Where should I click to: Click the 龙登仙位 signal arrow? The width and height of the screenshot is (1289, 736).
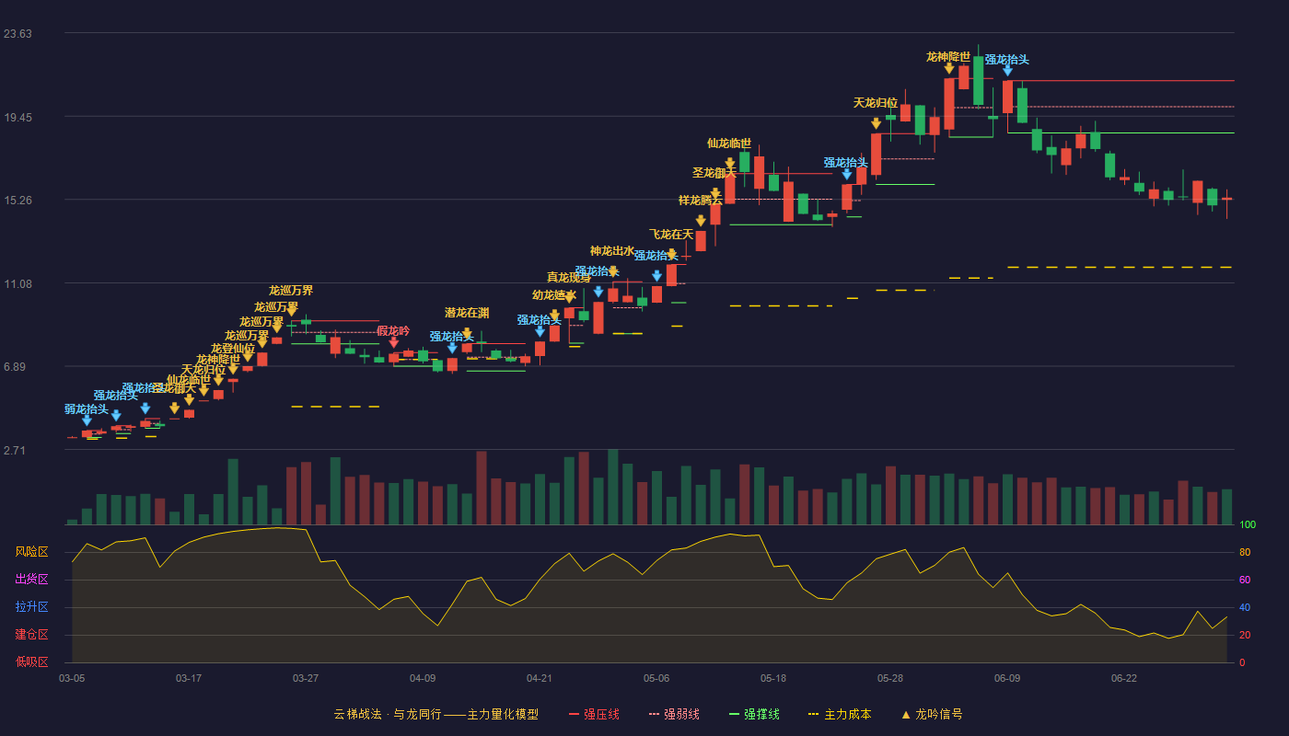[233, 369]
